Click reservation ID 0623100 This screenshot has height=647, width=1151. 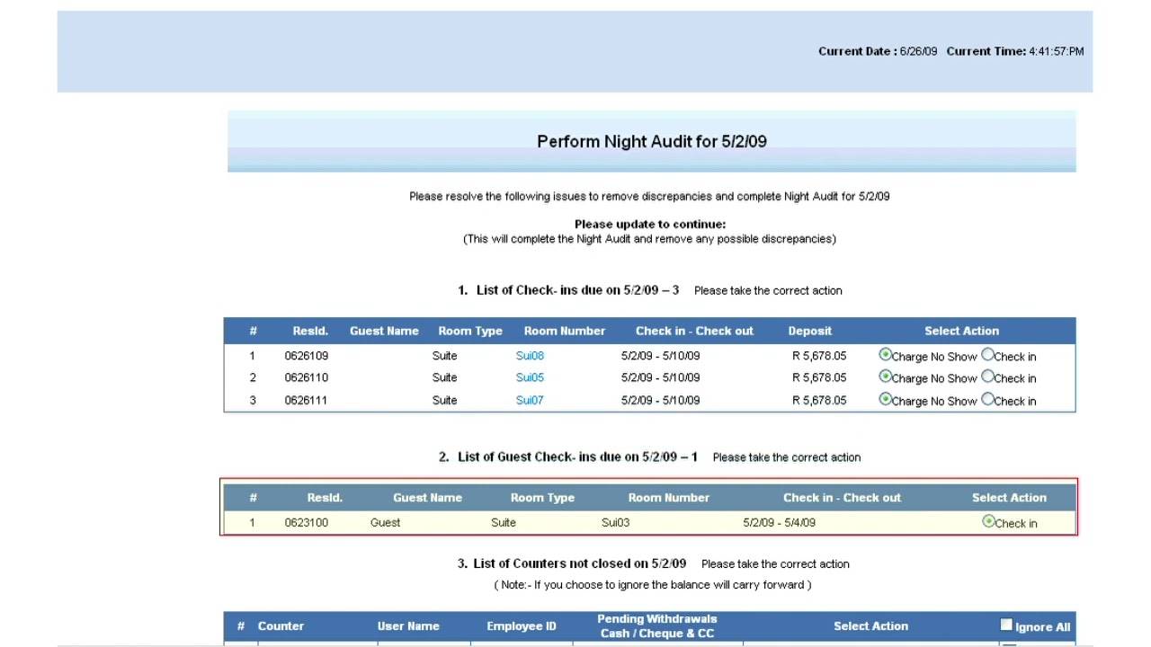[x=306, y=522]
